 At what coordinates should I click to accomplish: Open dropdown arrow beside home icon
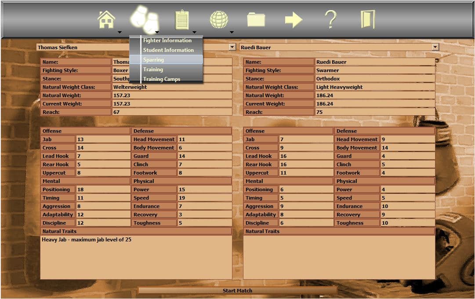pyautogui.click(x=120, y=32)
